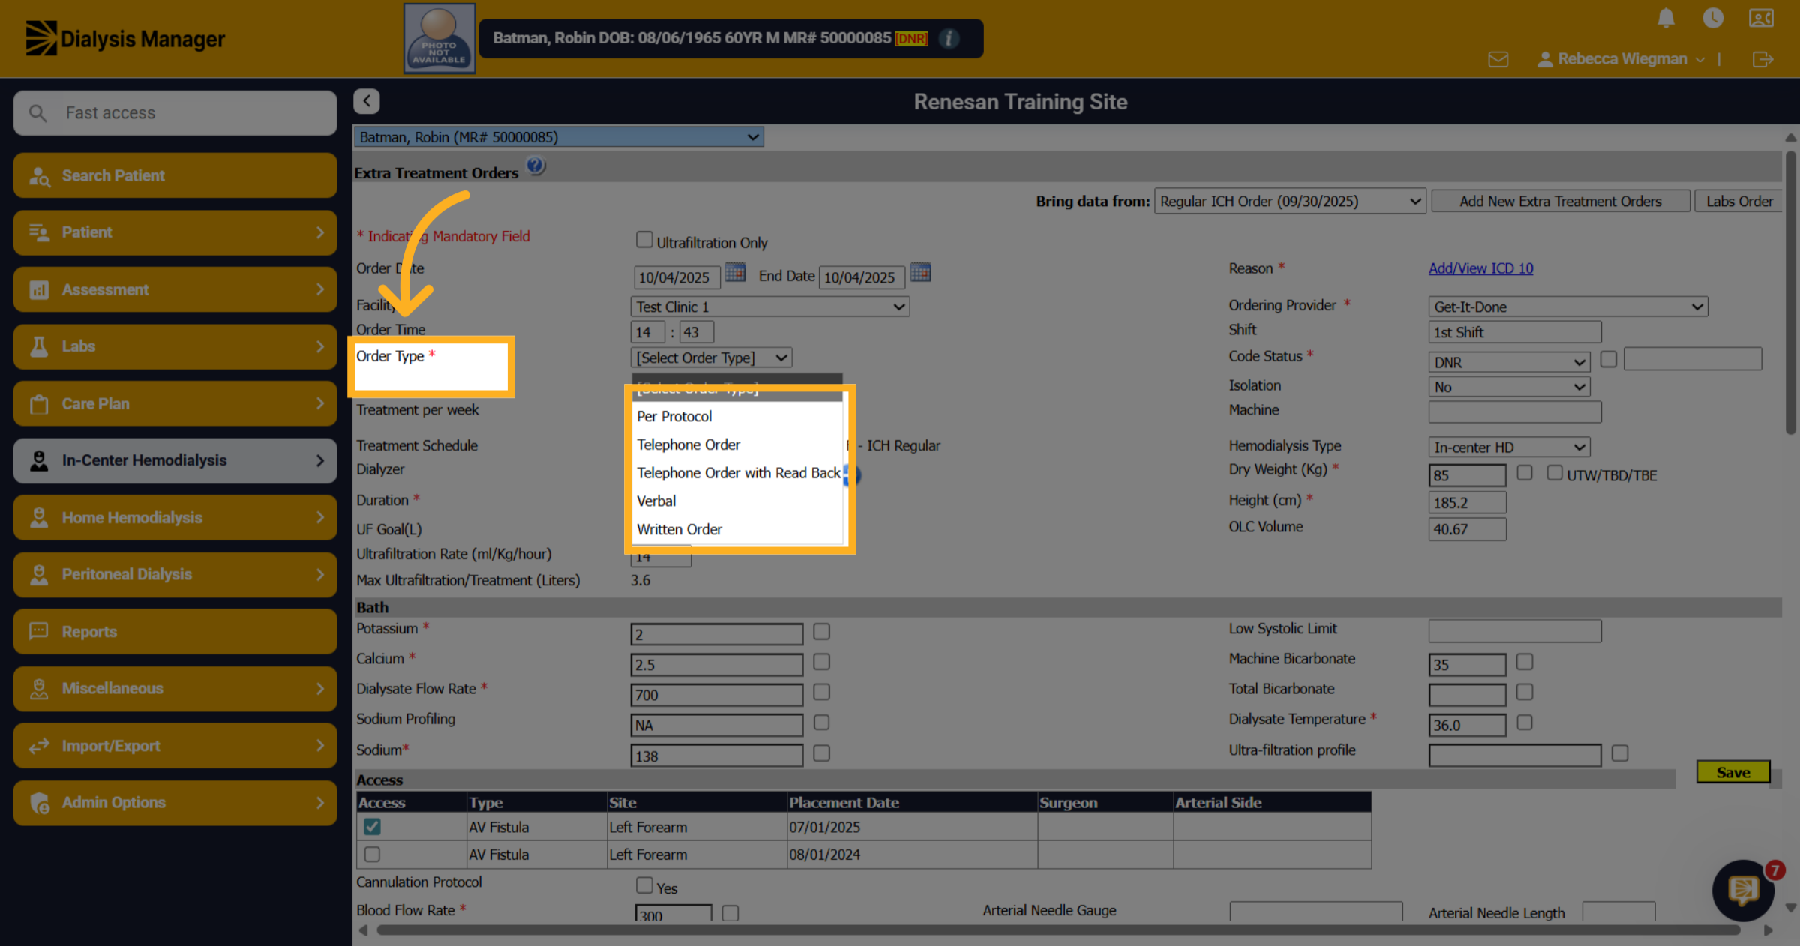Open the mail envelope icon
This screenshot has height=946, width=1800.
coord(1498,59)
